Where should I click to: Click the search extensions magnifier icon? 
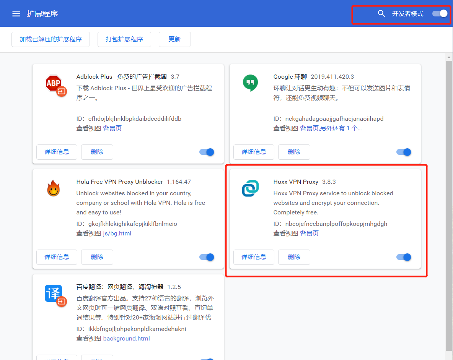381,13
